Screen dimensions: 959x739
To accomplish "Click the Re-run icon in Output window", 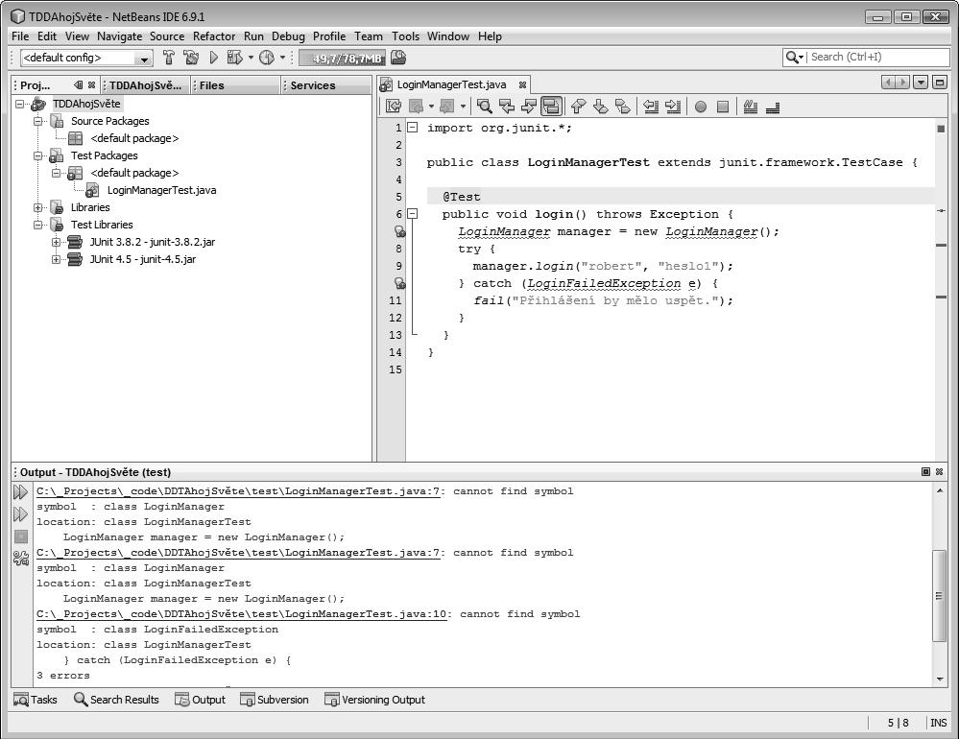I will [x=20, y=492].
